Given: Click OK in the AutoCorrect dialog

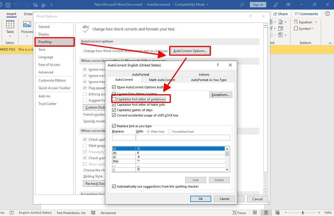Looking at the screenshot, I should (x=200, y=199).
